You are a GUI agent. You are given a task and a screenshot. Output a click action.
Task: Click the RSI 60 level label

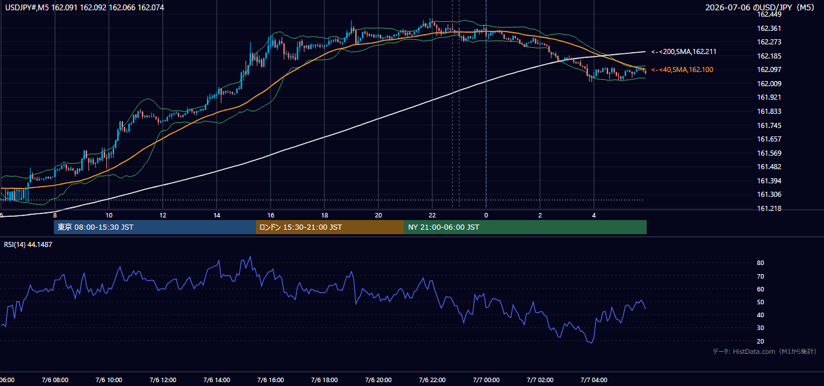pos(760,289)
